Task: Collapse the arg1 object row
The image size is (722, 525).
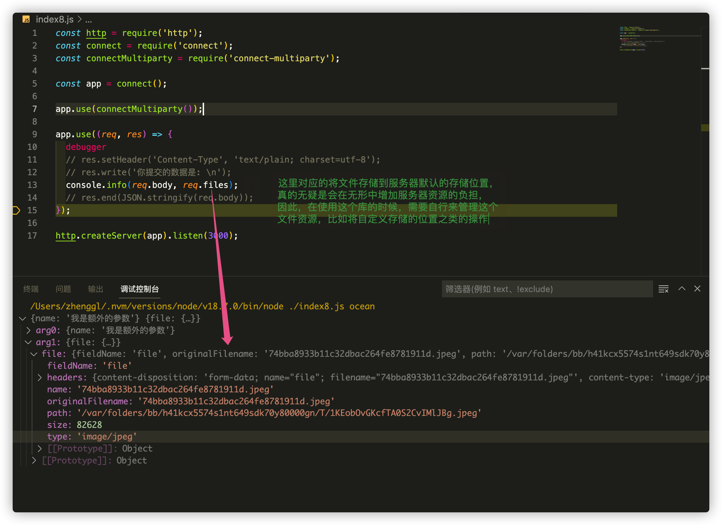Action: [x=28, y=342]
